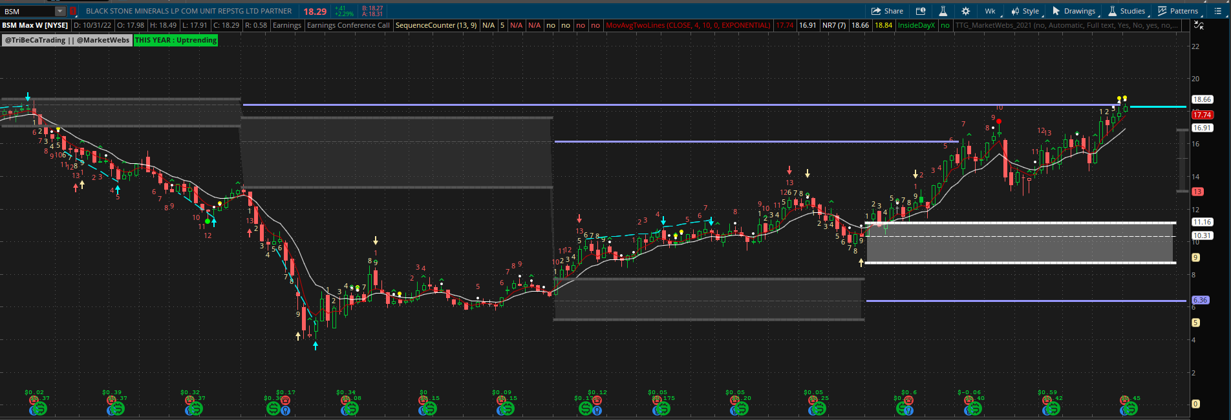Select the MovAvgTwoLines study label

click(x=688, y=25)
